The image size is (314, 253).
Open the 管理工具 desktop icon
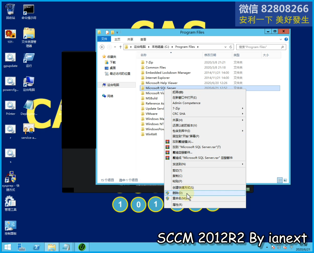(x=11, y=204)
